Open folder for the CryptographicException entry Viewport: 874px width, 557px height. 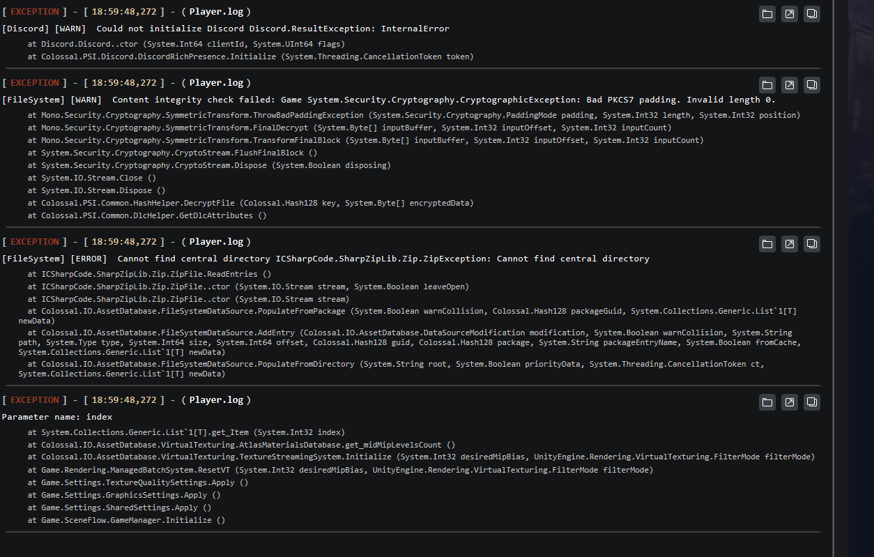click(x=767, y=84)
